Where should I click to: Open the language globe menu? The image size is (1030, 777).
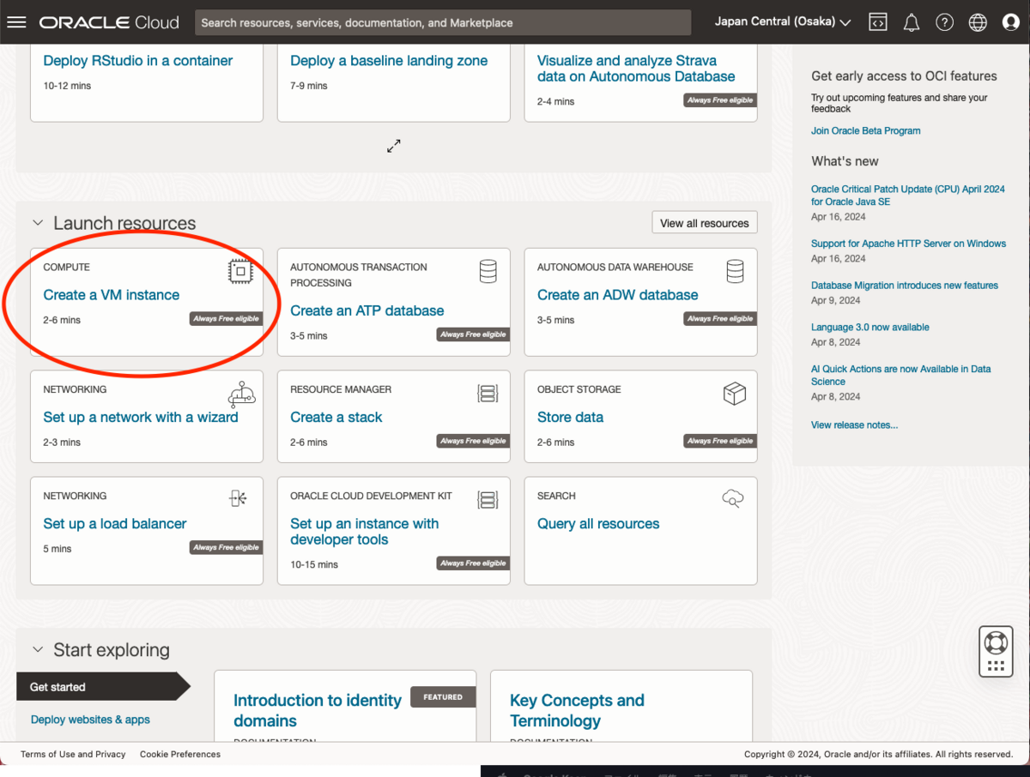pyautogui.click(x=978, y=22)
